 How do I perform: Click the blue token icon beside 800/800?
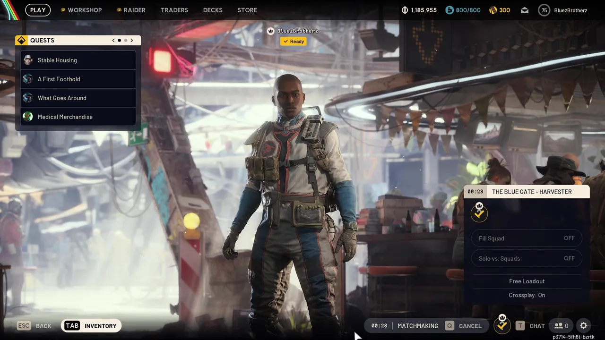[x=449, y=10]
